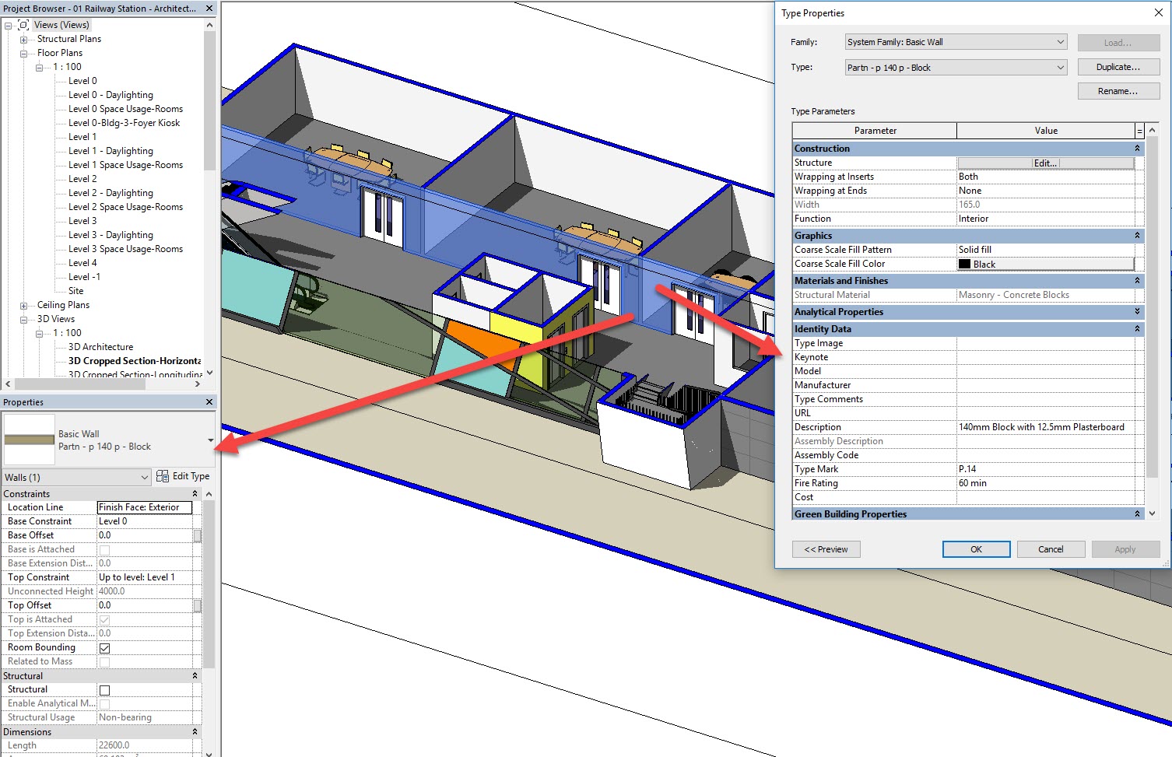The height and width of the screenshot is (757, 1172).
Task: Click the Duplicate button
Action: coord(1118,67)
